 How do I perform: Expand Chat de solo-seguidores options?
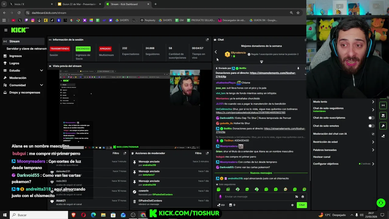344,109
